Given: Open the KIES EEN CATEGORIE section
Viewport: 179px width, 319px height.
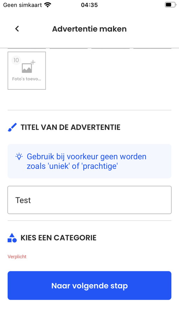Looking at the screenshot, I should coord(58,238).
